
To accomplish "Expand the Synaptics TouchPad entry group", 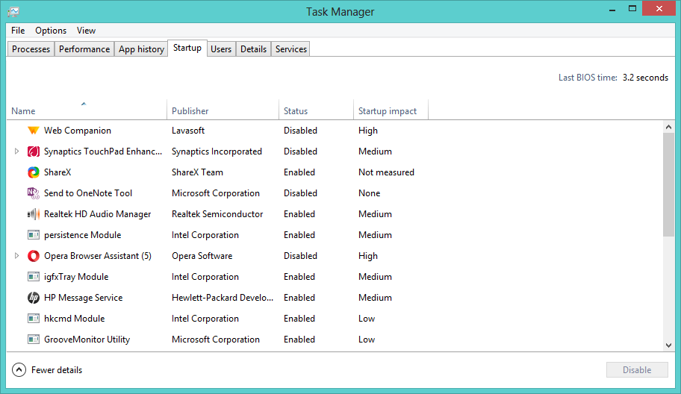I will tap(17, 151).
